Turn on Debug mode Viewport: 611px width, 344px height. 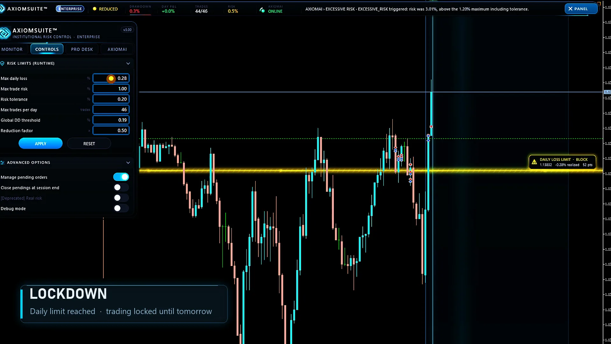121,208
